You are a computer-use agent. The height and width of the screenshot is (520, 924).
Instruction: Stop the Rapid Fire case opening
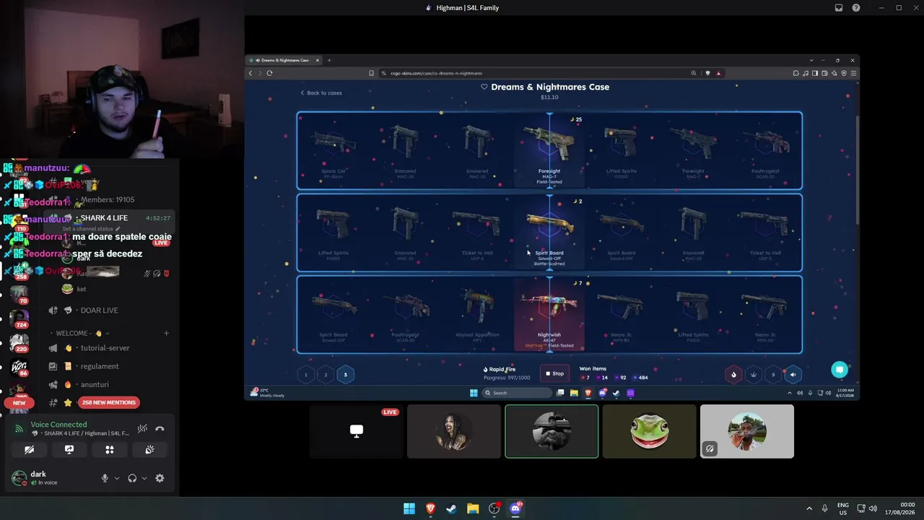554,373
